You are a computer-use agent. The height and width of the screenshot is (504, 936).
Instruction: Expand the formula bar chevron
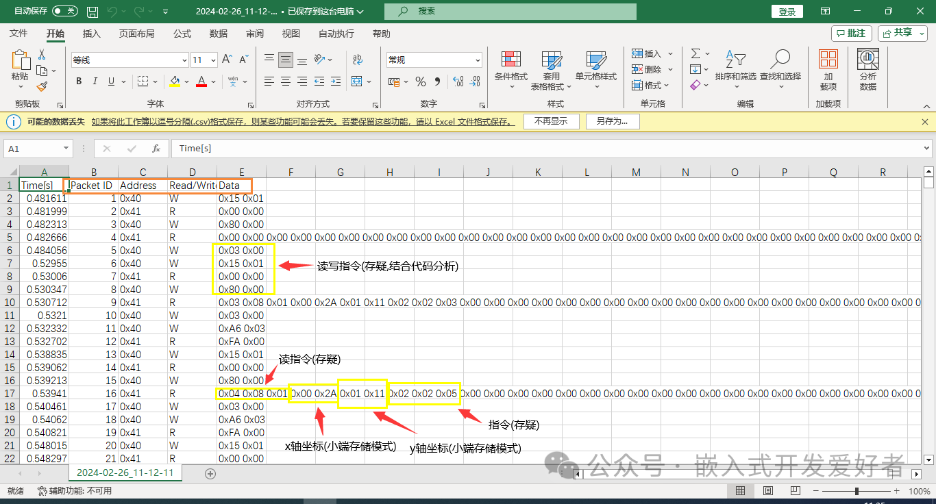pos(927,148)
